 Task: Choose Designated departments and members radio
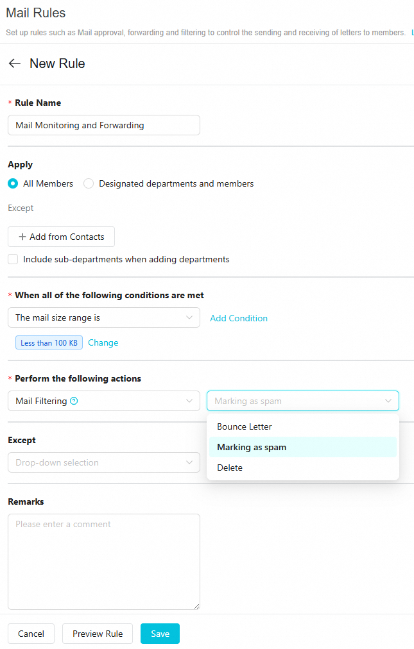89,183
